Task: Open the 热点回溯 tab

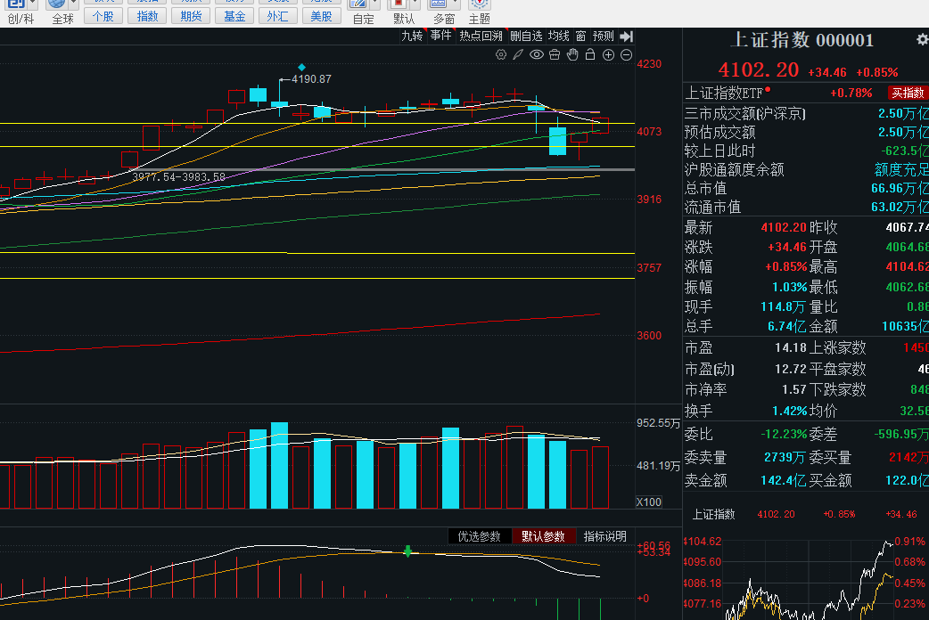Action: coord(481,37)
